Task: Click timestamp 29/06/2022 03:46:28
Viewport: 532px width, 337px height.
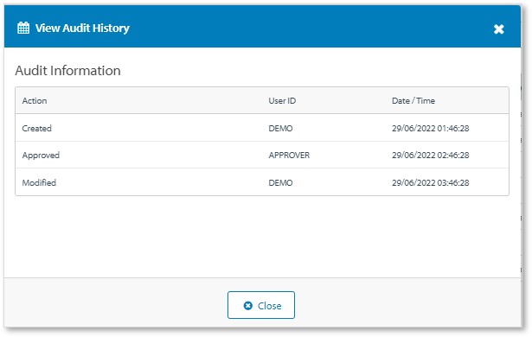Action: (x=430, y=182)
